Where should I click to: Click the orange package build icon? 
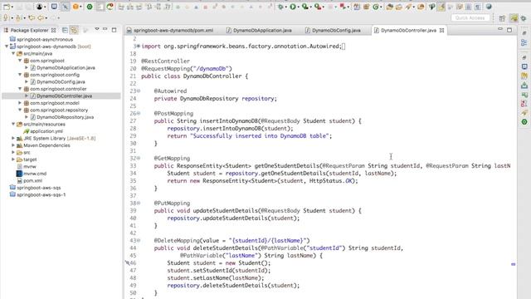point(76,7)
